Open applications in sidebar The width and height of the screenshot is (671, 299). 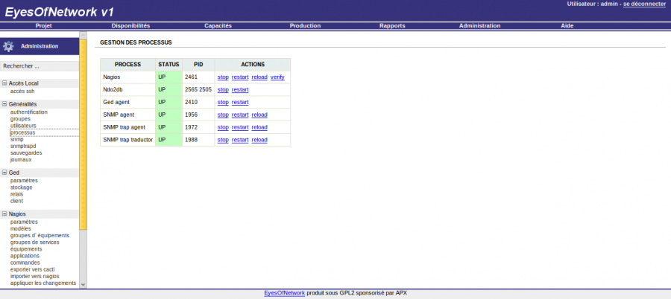pos(25,256)
